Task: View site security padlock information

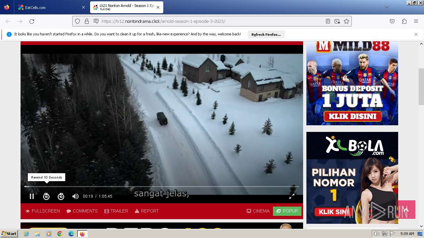Action: 87,21
